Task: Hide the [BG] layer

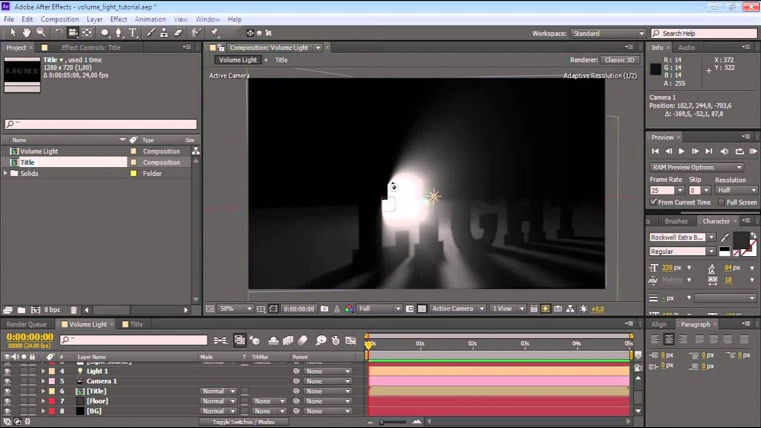Action: [x=7, y=411]
